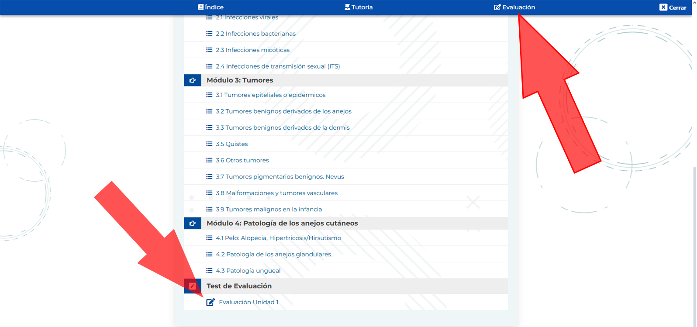Viewport: 697px width, 327px height.
Task: Select 3.9 Tumores malignos en la infancia
Action: click(x=269, y=210)
